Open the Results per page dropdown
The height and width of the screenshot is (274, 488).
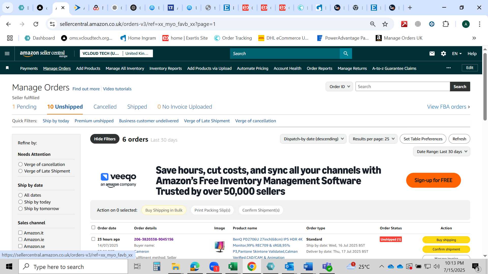[373, 139]
